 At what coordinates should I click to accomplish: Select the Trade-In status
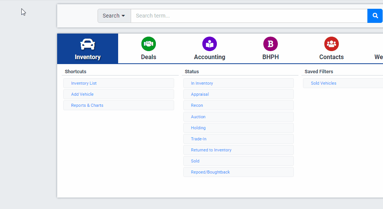tap(199, 139)
